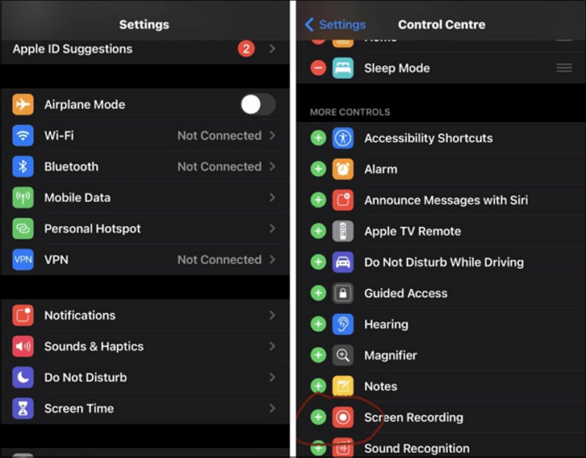Tap the Hearing ear icon
586x458 pixels.
click(342, 324)
